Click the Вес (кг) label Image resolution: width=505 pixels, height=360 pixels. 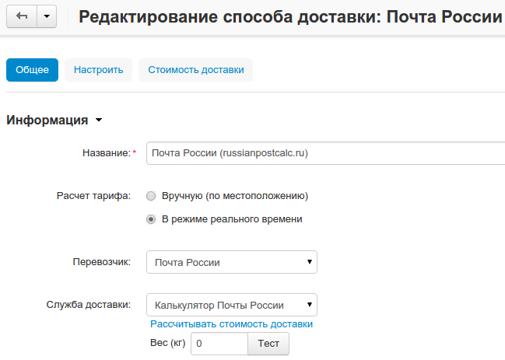click(168, 343)
